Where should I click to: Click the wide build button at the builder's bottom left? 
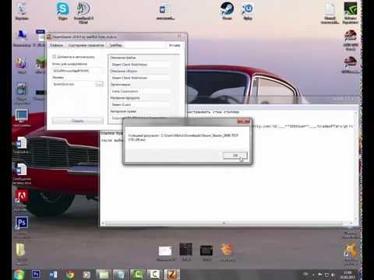click(x=78, y=121)
